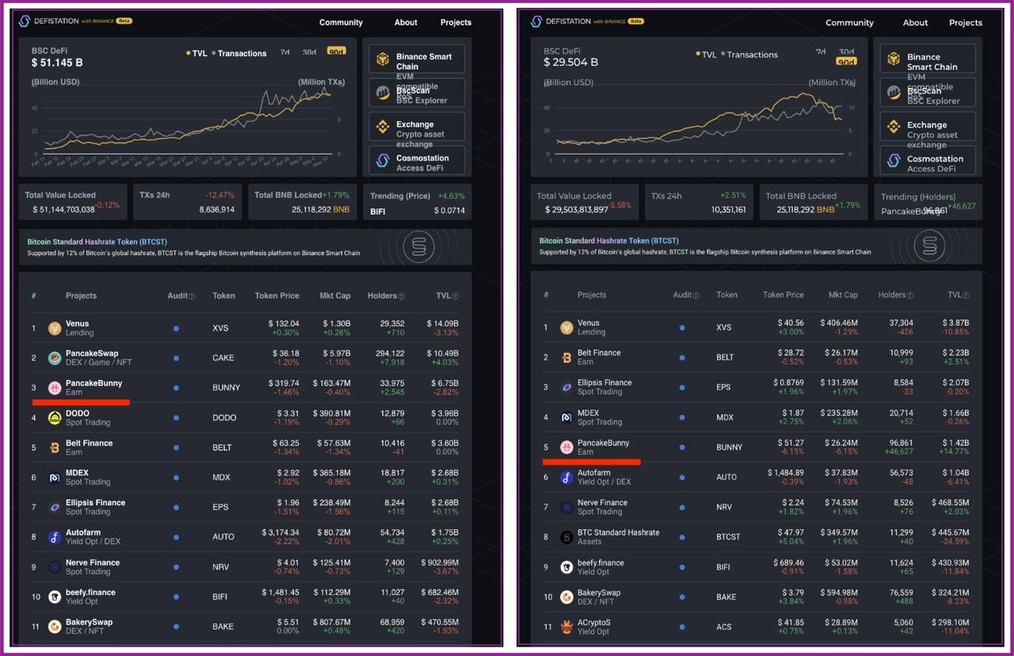Screen dimensions: 1014x656
Task: Switch the right panel chart to 30d
Action: pyautogui.click(x=846, y=51)
